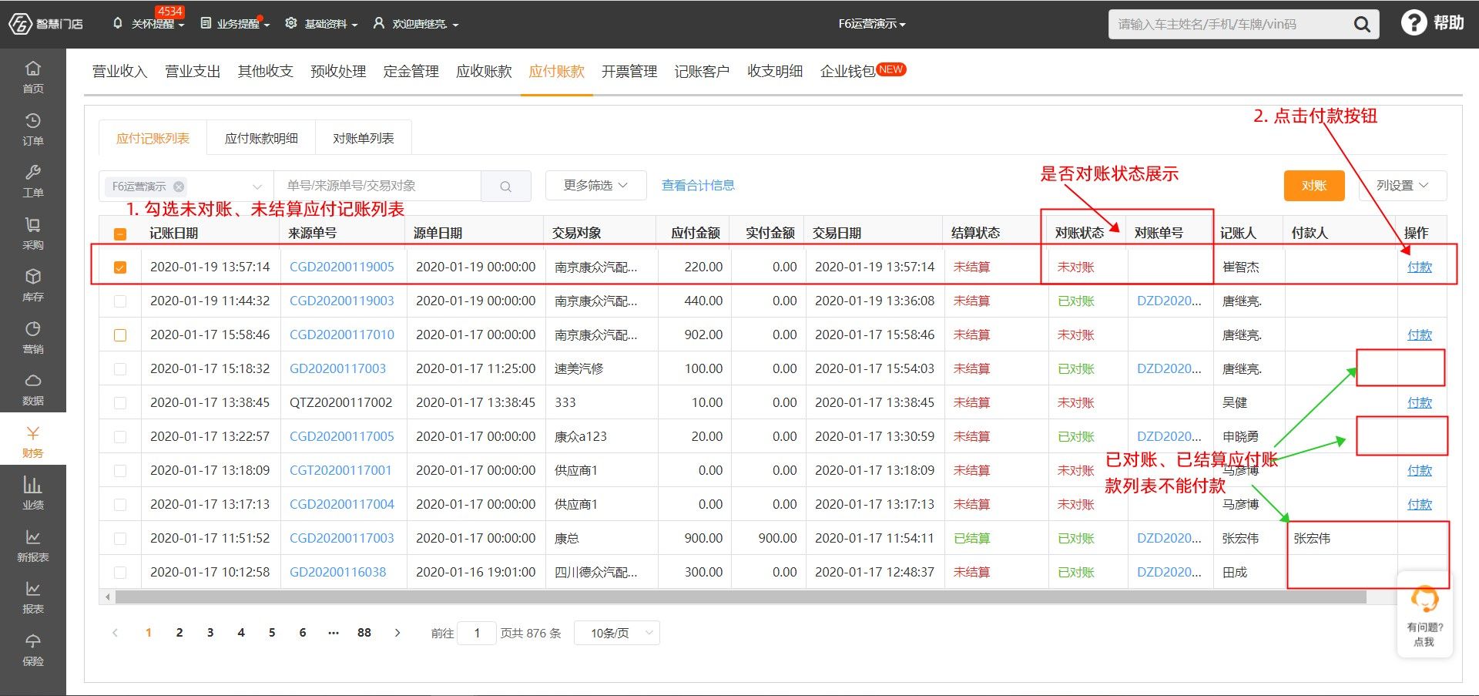The image size is (1479, 696).
Task: Click the orange 对账 button
Action: [1314, 186]
